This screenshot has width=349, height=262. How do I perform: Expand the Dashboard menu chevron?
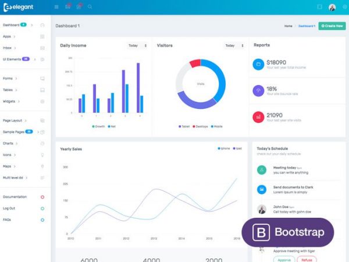click(32, 25)
